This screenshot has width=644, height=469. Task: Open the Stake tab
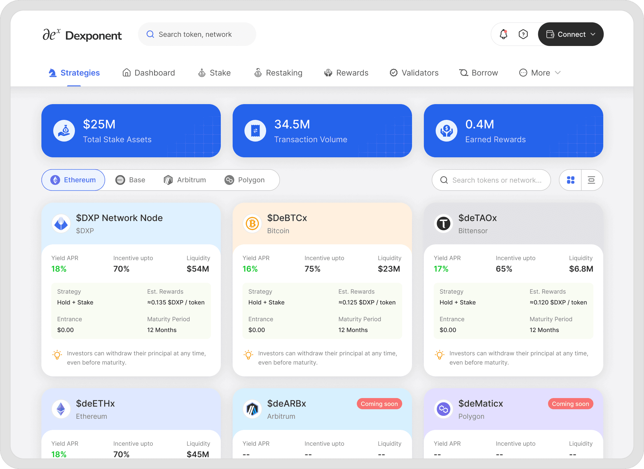(x=214, y=73)
